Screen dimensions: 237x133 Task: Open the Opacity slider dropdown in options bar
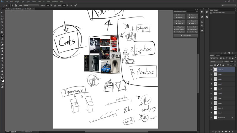click(52, 5)
